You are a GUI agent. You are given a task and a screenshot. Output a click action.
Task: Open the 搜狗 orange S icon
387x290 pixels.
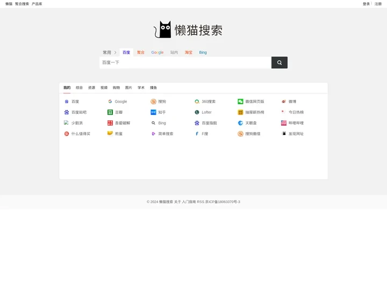(154, 102)
